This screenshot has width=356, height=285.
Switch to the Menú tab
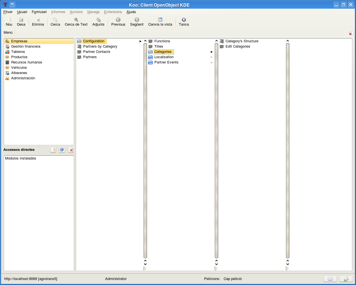click(8, 33)
